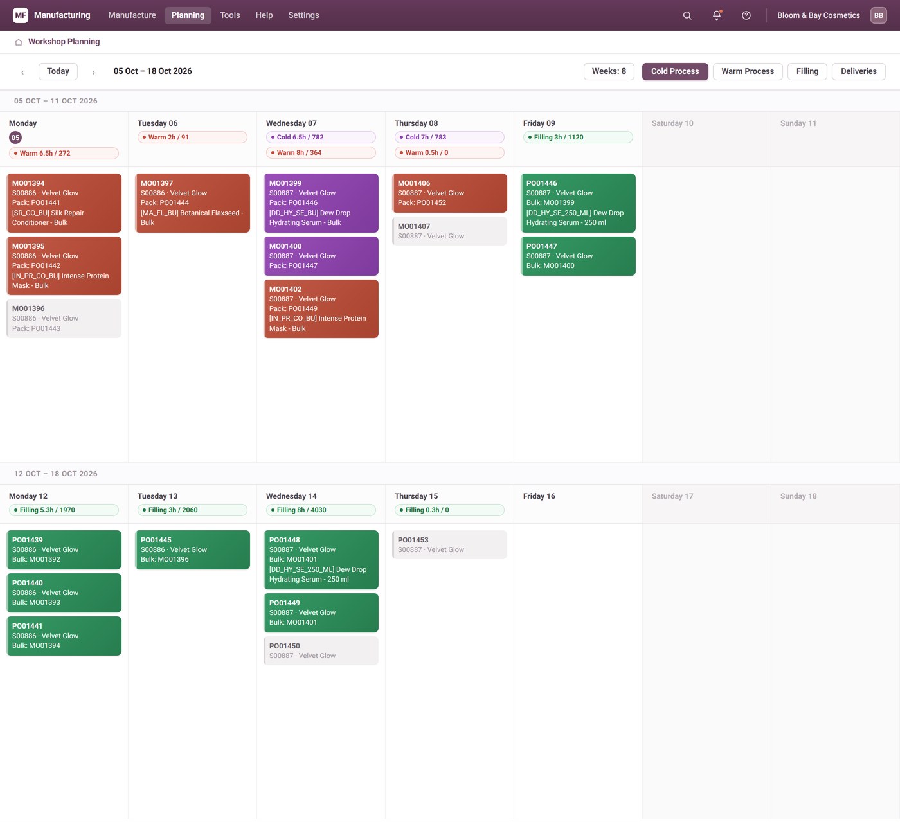Image resolution: width=900 pixels, height=822 pixels.
Task: Open the BB user avatar menu
Action: pos(879,15)
